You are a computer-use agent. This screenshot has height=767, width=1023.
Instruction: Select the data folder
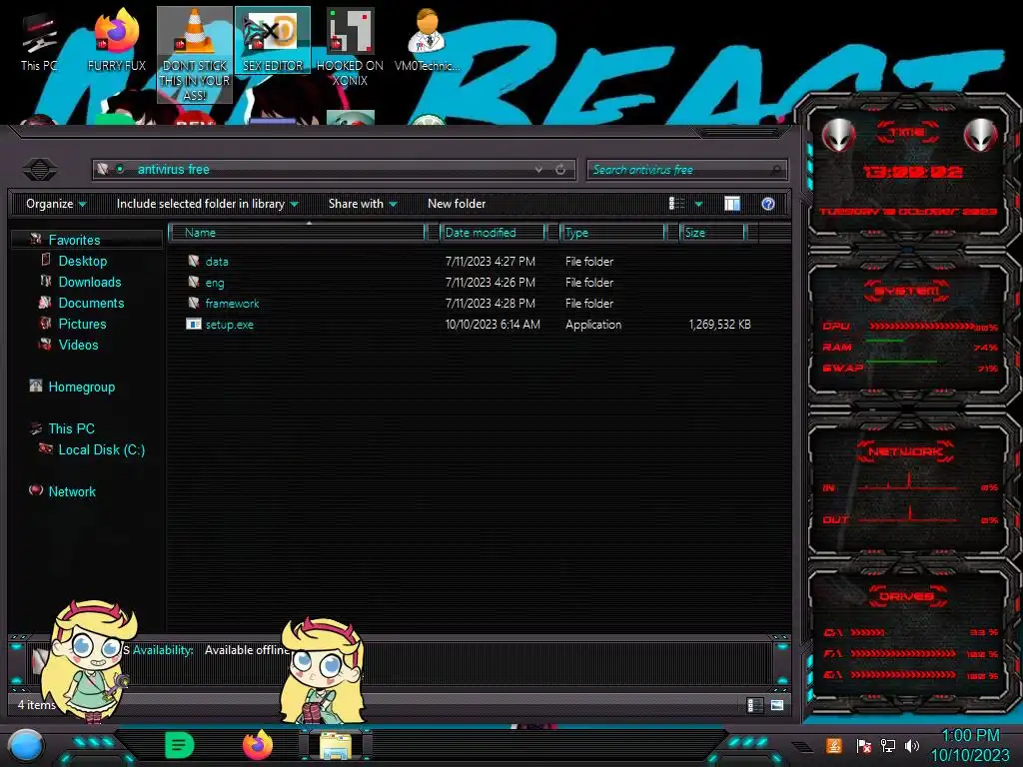(216, 262)
